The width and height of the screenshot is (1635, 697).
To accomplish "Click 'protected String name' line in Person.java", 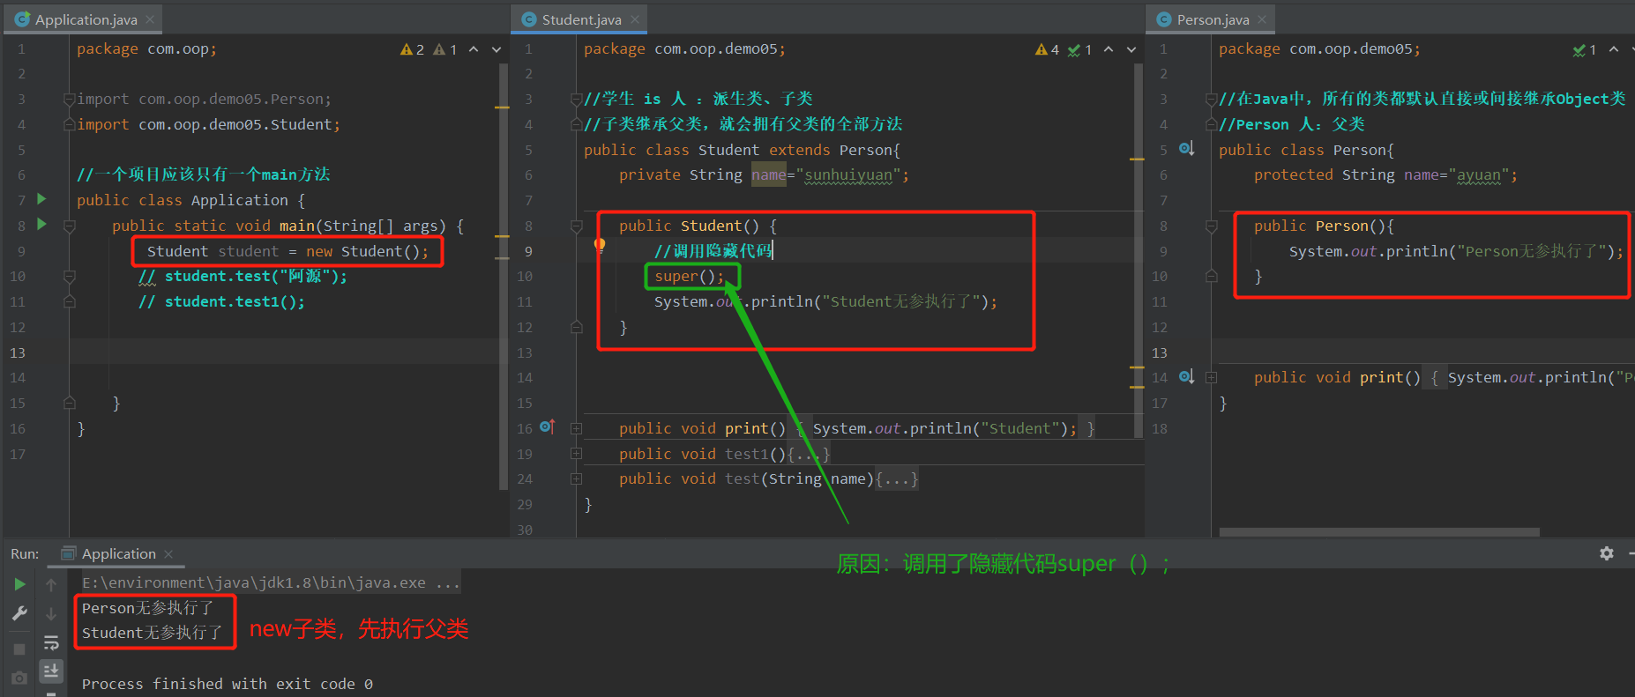I will coord(1385,175).
